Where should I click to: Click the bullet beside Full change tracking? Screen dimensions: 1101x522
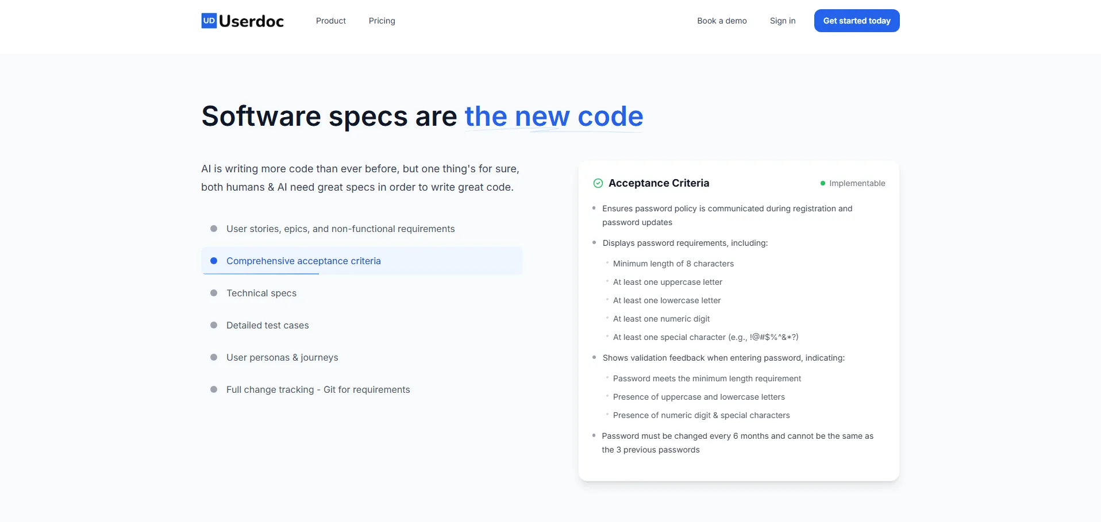click(214, 389)
